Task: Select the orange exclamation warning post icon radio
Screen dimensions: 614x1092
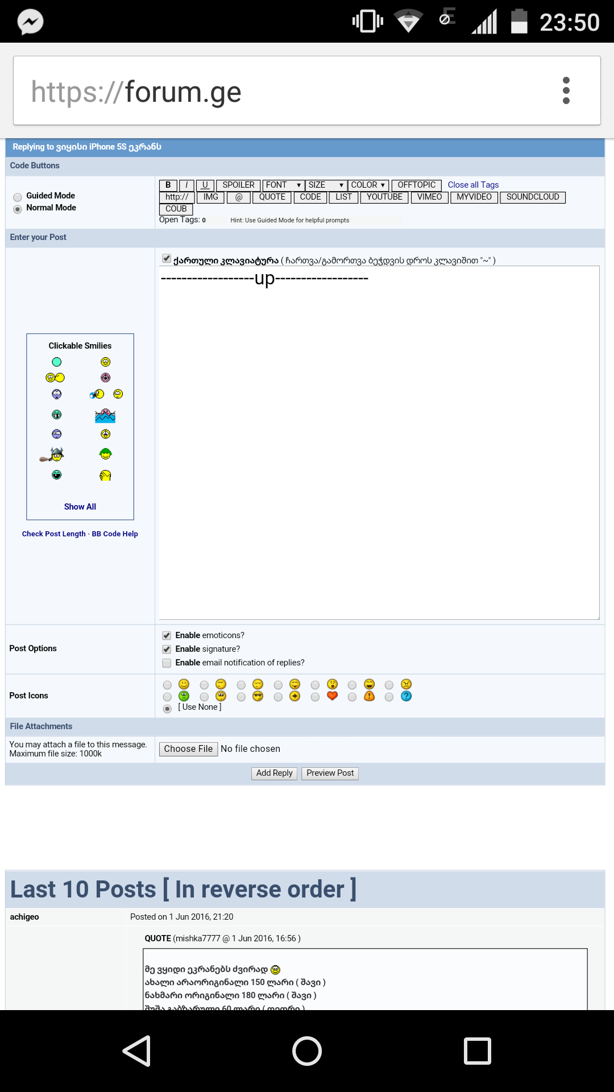Action: tap(352, 697)
